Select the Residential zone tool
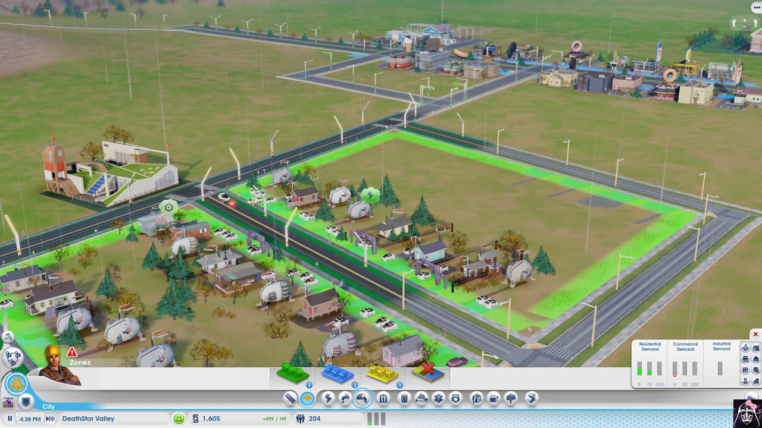 click(x=292, y=373)
